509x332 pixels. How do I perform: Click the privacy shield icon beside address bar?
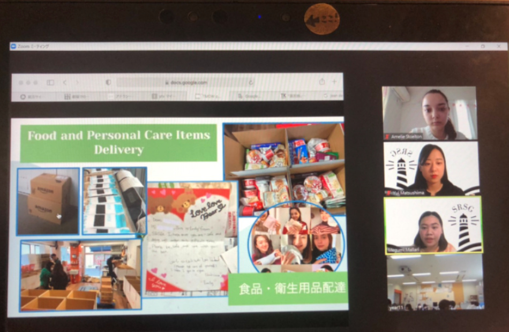pos(108,82)
